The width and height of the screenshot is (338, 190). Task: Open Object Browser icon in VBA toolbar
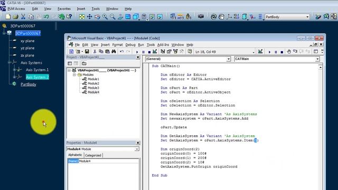(x=175, y=52)
